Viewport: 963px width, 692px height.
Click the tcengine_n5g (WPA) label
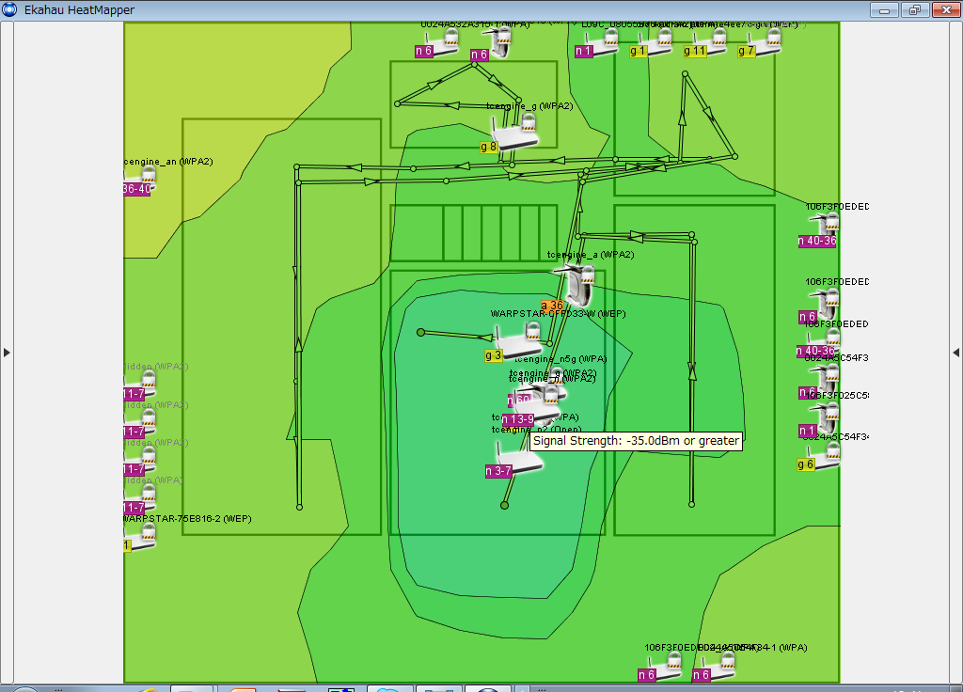pos(560,359)
